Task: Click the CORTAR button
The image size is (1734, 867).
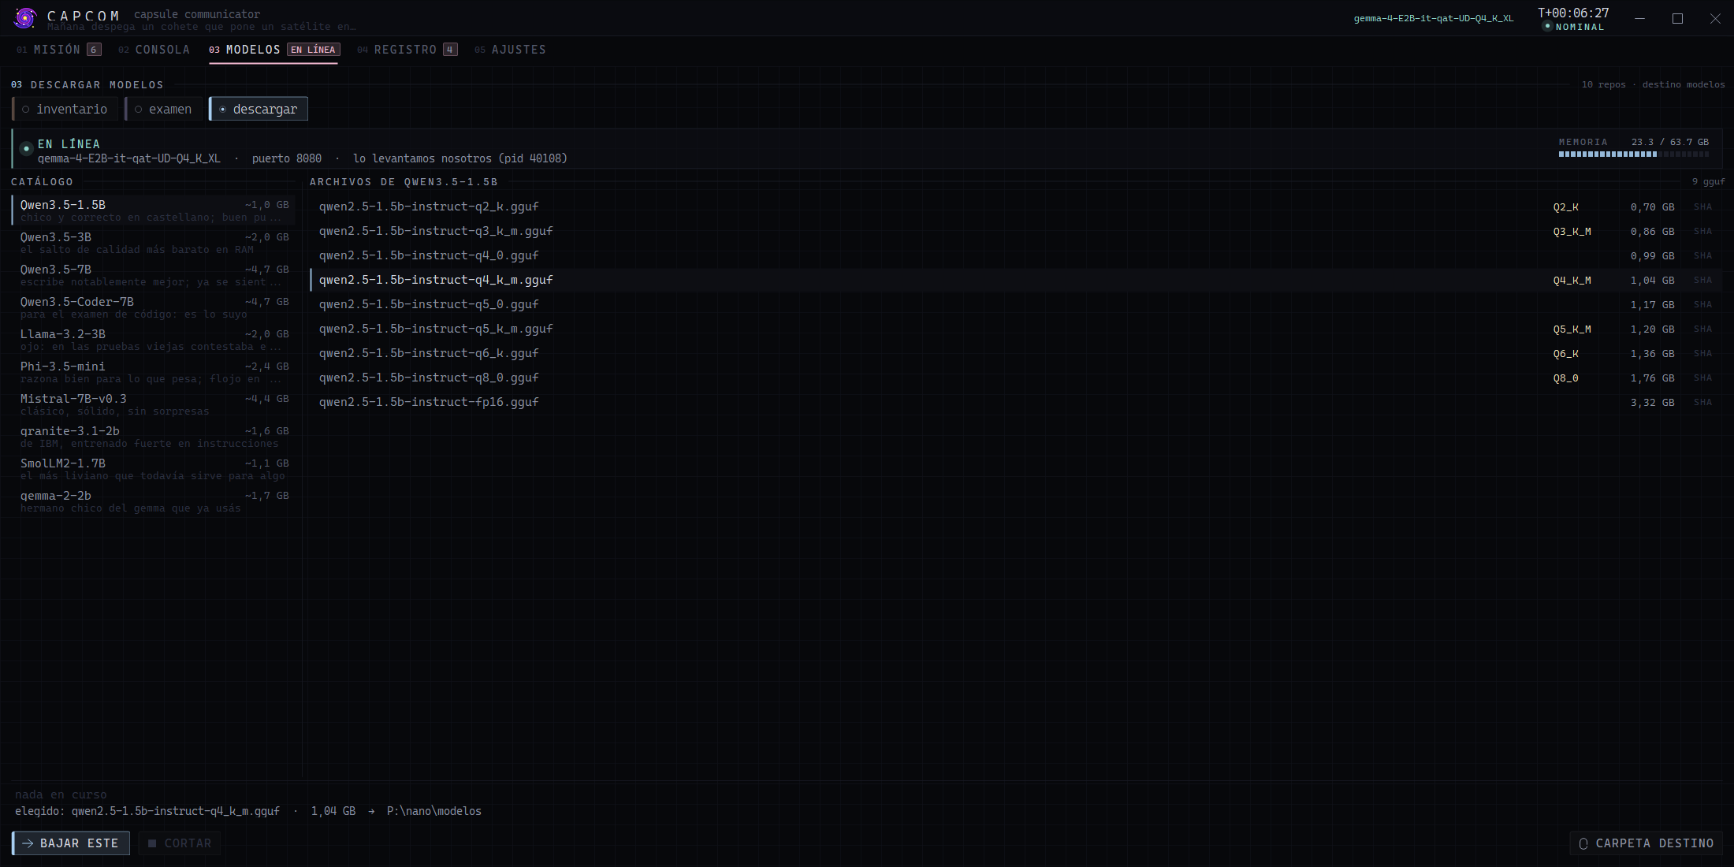Action: (180, 843)
